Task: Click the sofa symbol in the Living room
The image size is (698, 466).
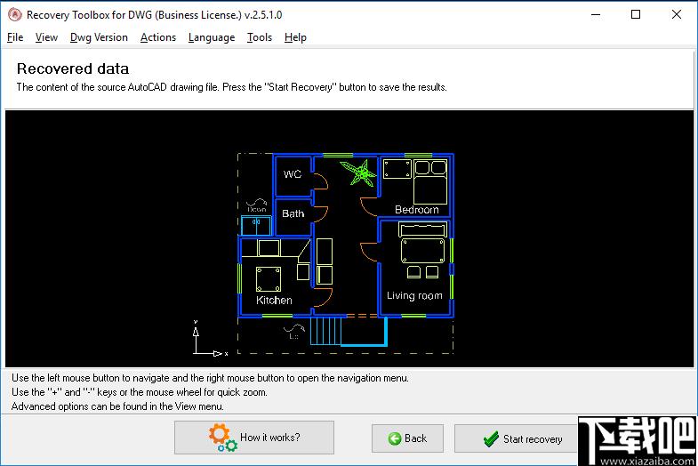Action: [x=422, y=230]
